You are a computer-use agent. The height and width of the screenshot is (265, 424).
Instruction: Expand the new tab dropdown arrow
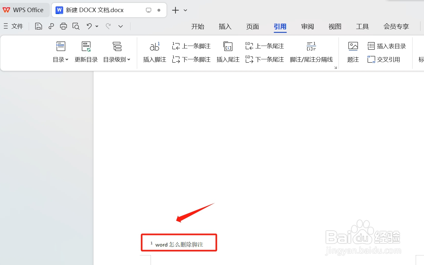[185, 10]
